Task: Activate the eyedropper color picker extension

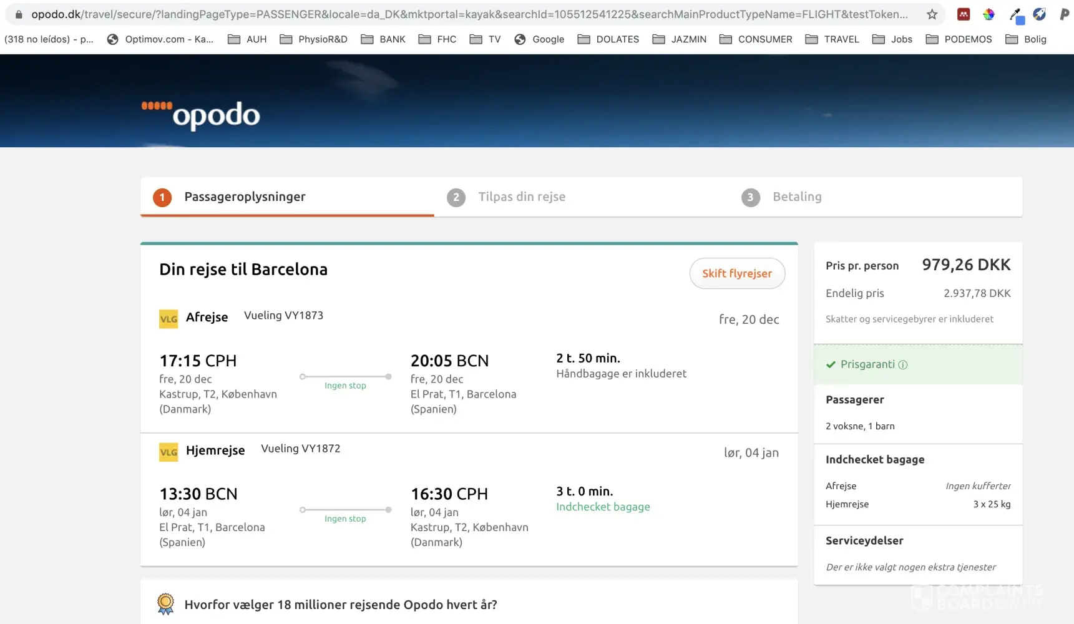Action: pos(1016,15)
